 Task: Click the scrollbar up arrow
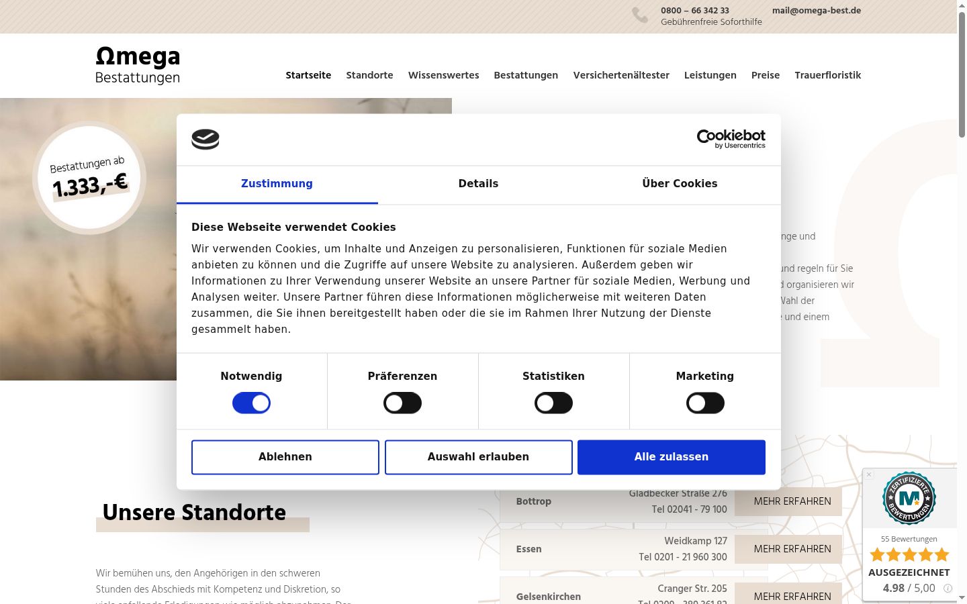(x=962, y=5)
